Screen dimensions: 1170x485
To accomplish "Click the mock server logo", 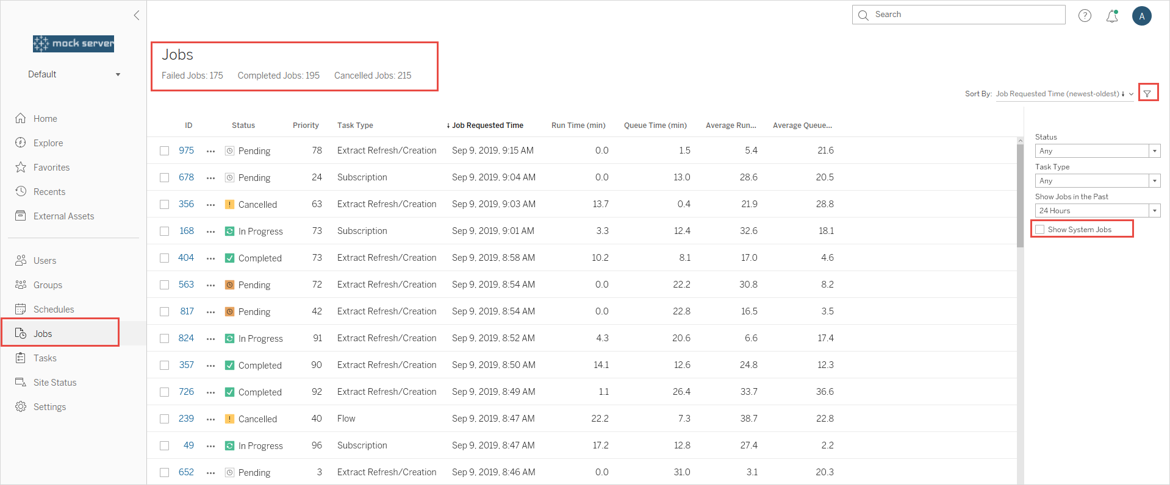I will (73, 43).
